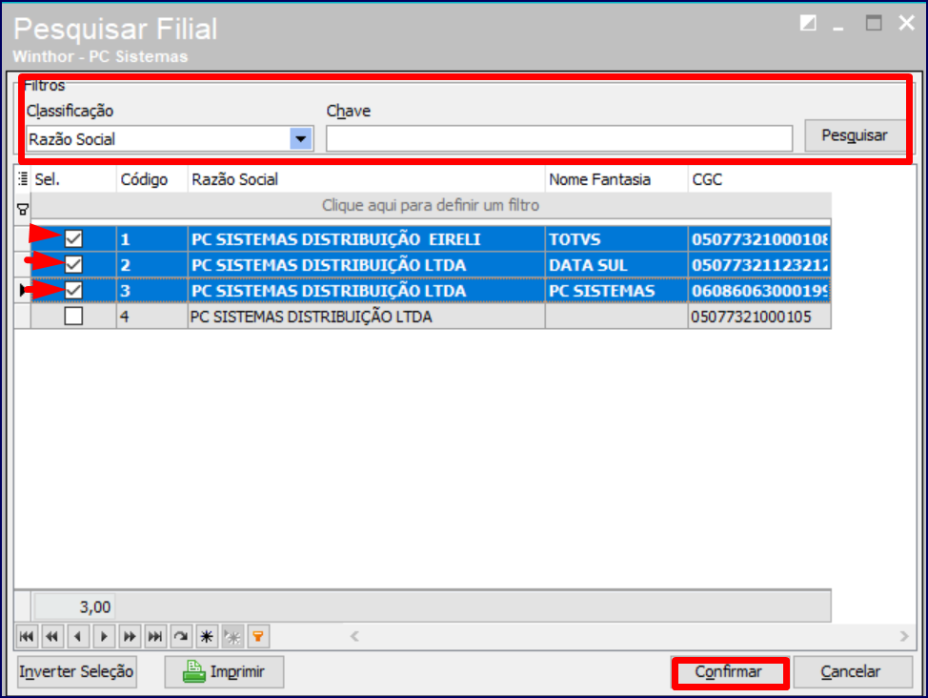This screenshot has width=928, height=698.
Task: Move to previous record arrow
Action: pos(77,637)
